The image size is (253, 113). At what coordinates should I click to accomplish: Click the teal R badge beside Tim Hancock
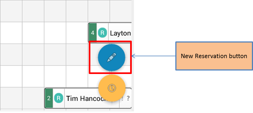58,98
